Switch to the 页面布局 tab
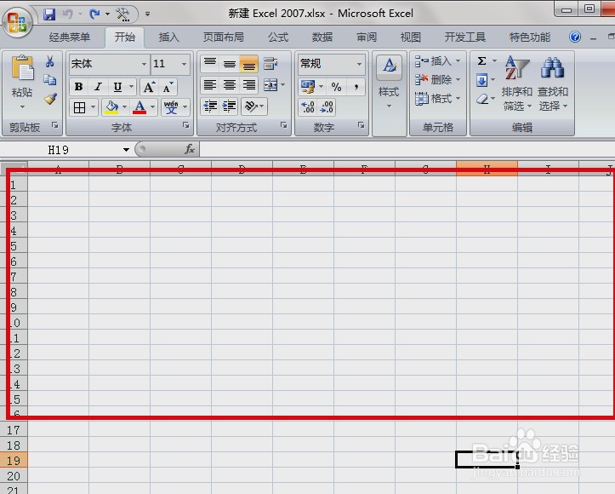Viewport: 615px width, 494px height. [224, 37]
